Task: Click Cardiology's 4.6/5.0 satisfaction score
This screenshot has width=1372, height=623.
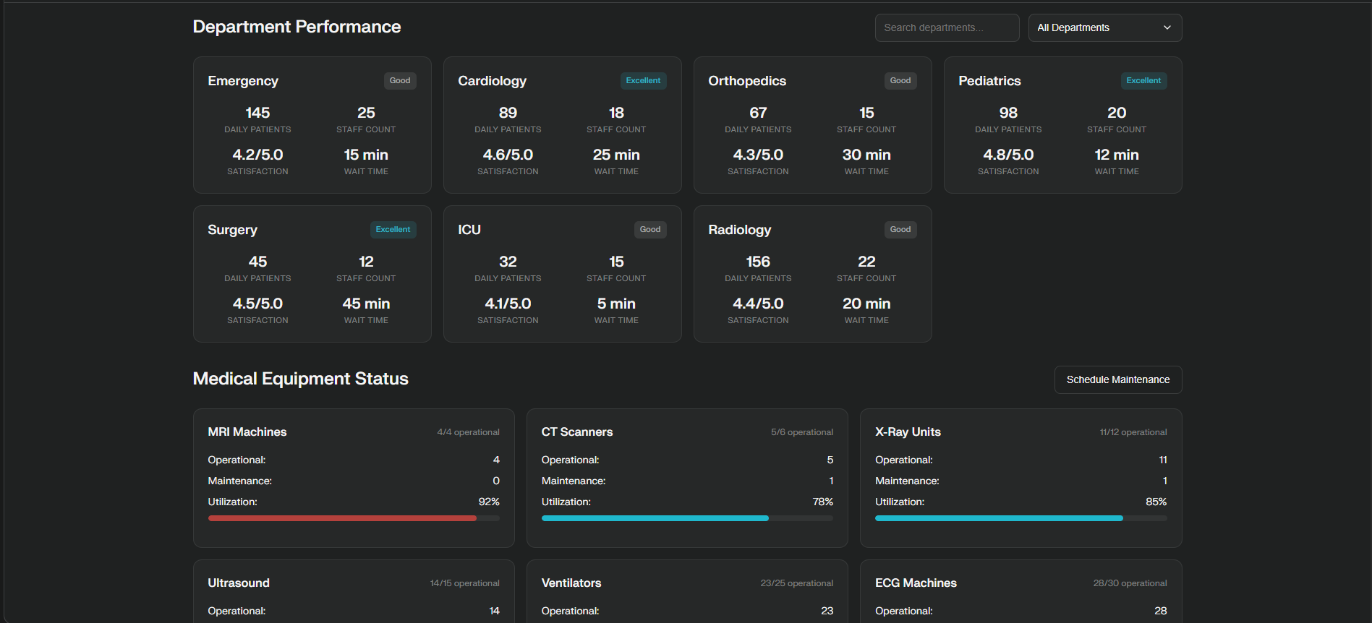Action: point(508,155)
